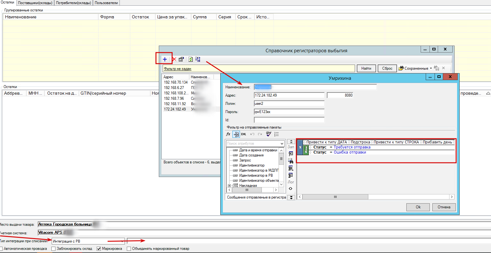Open properties of the selected registrar
Viewport: 491px width, 253px height.
181,59
